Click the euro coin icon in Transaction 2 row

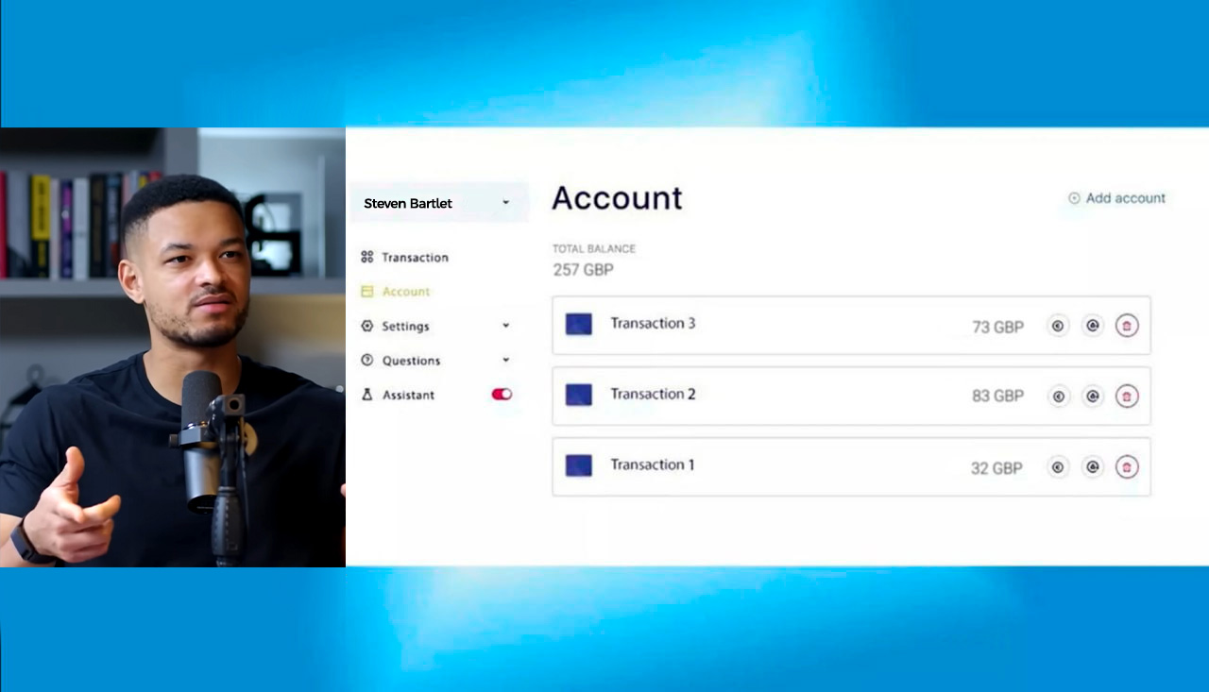pyautogui.click(x=1058, y=397)
